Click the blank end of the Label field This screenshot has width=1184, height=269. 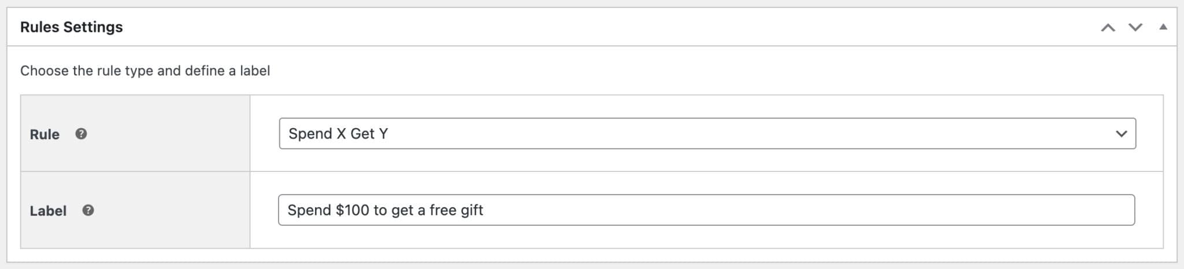tap(809, 210)
